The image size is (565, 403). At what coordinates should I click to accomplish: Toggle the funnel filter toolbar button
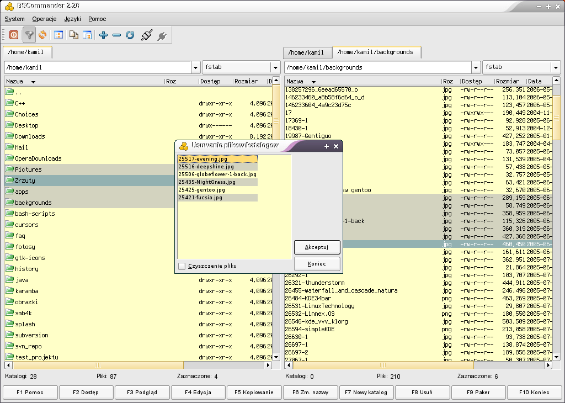point(29,35)
